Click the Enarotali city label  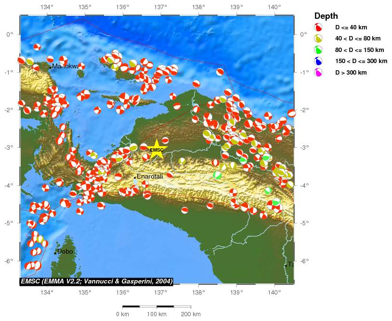pos(150,177)
